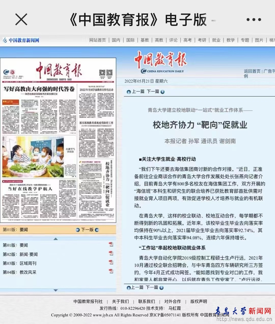Click the PDF icon beside 第03版 区域周刊
This screenshot has height=324, width=275.
click(111, 262)
